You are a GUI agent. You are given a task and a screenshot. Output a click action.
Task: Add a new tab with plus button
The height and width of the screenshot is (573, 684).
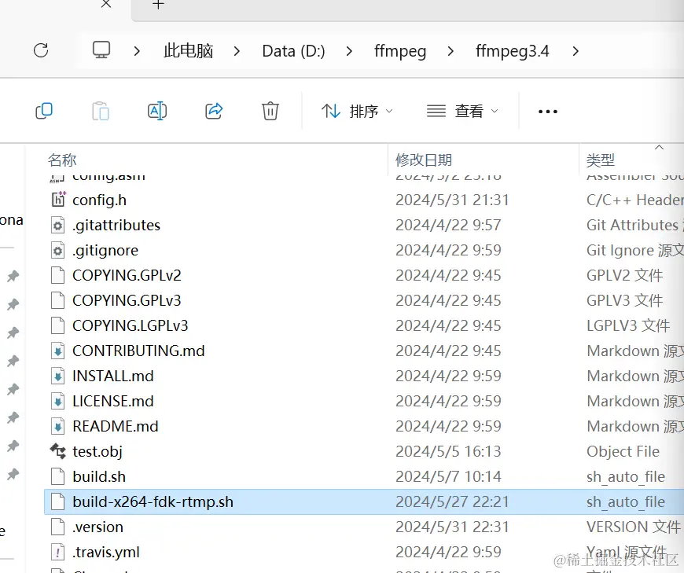(158, 5)
